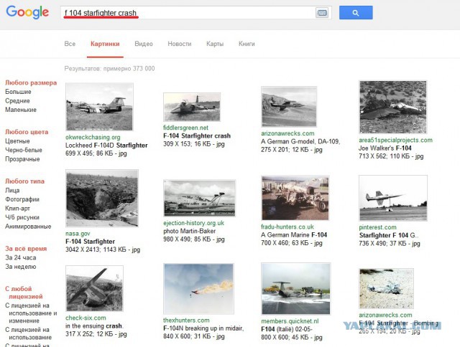Select the За все время filter

pos(26,249)
